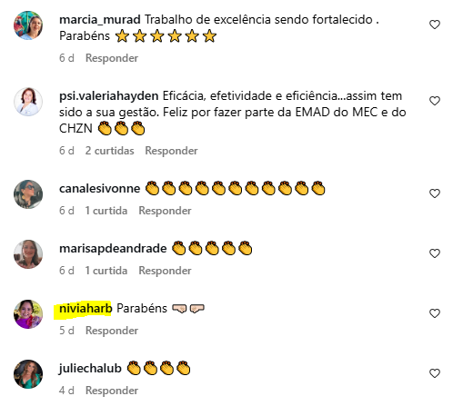This screenshot has width=453, height=416.
Task: Visit the psi.valeriahayden username link
Action: coord(109,96)
